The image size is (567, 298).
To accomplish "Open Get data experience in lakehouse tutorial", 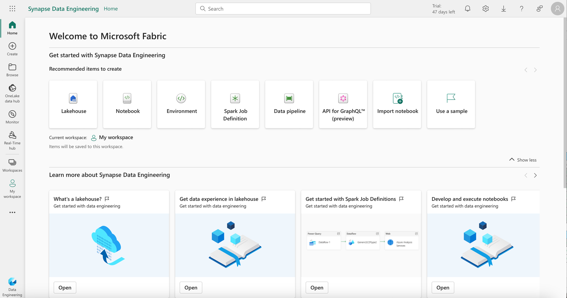I will click(x=191, y=288).
